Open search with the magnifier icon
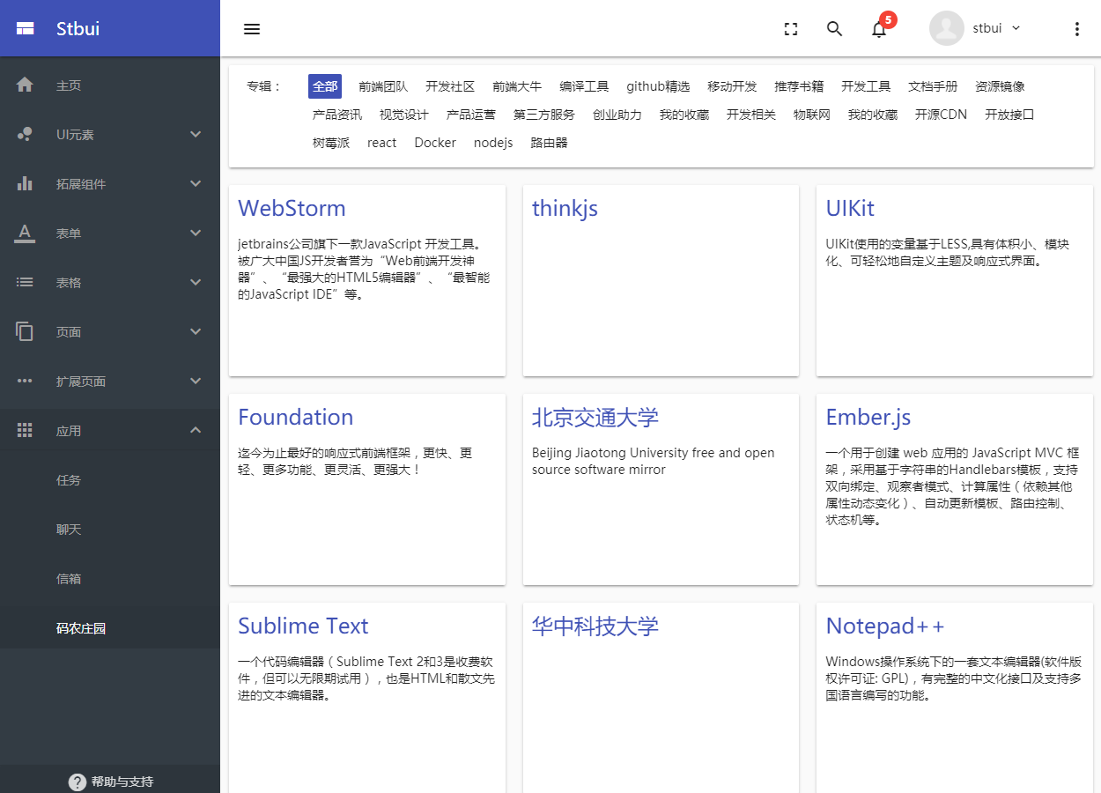Screen dimensions: 1101x793 pos(835,29)
